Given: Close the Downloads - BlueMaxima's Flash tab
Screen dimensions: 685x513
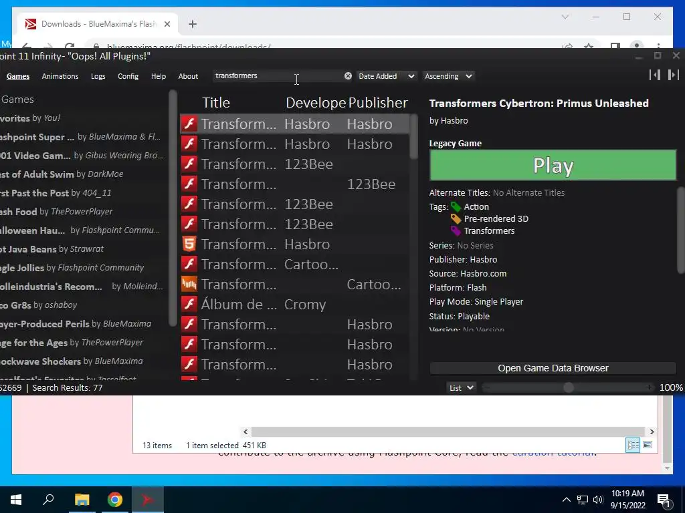Looking at the screenshot, I should point(167,24).
